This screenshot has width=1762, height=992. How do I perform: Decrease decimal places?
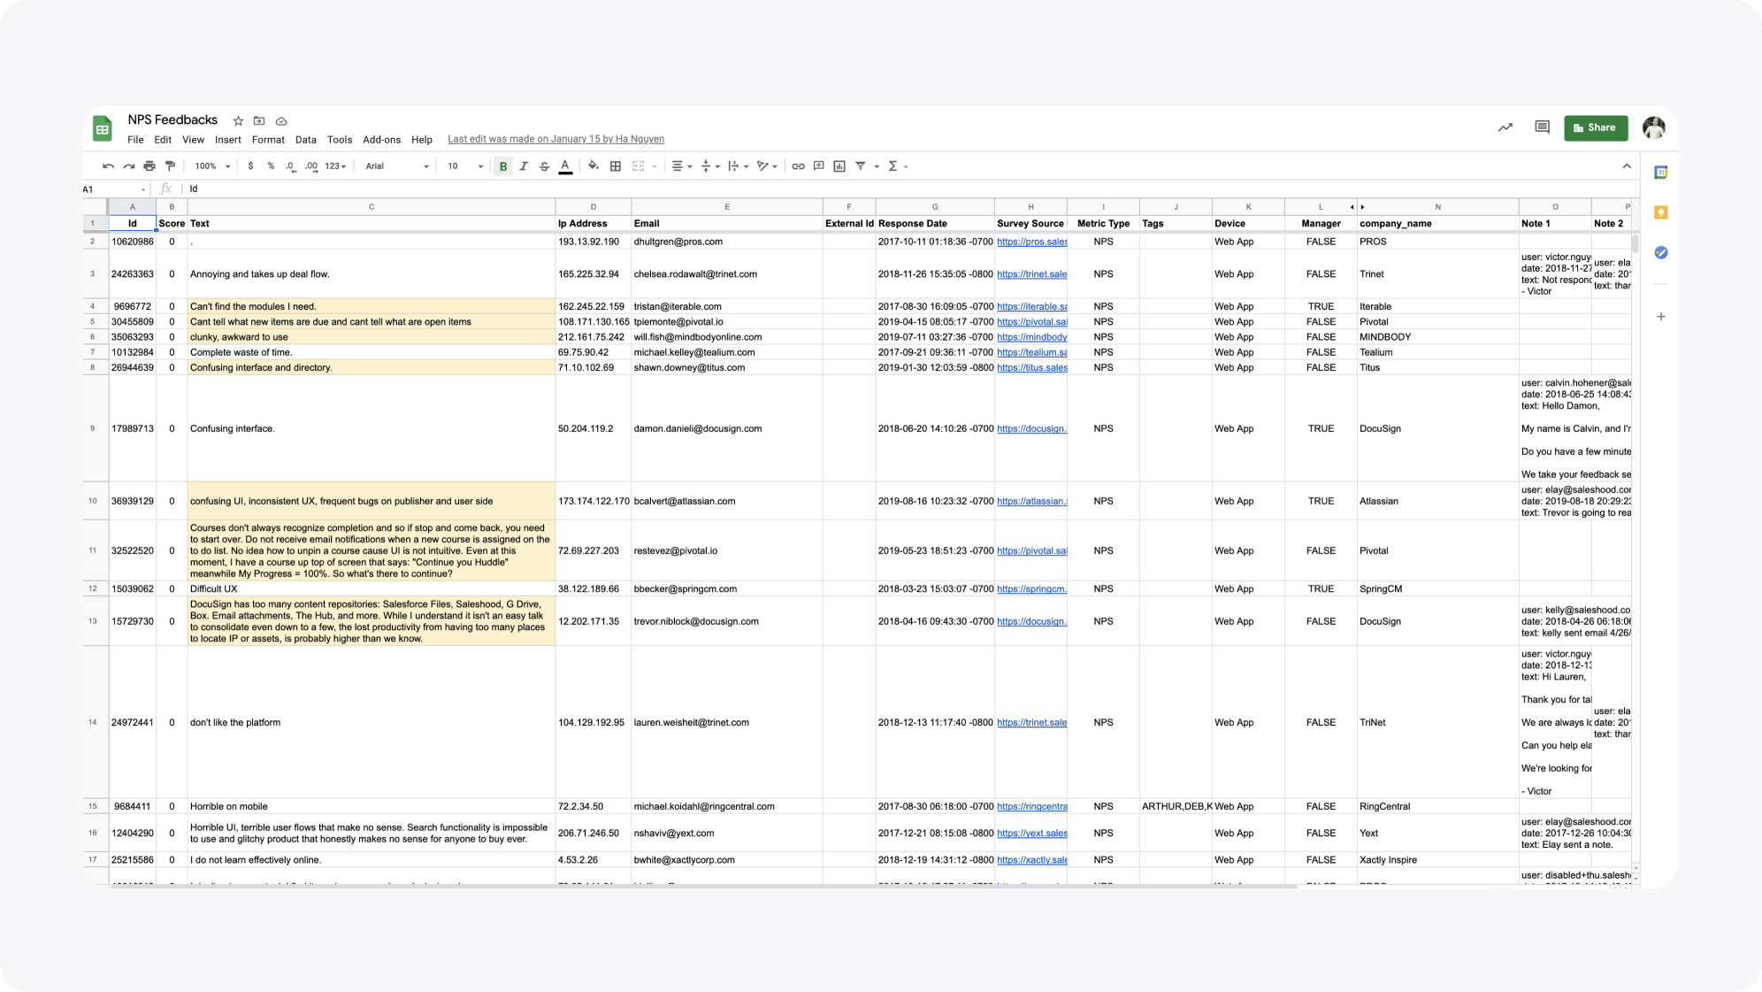point(291,166)
